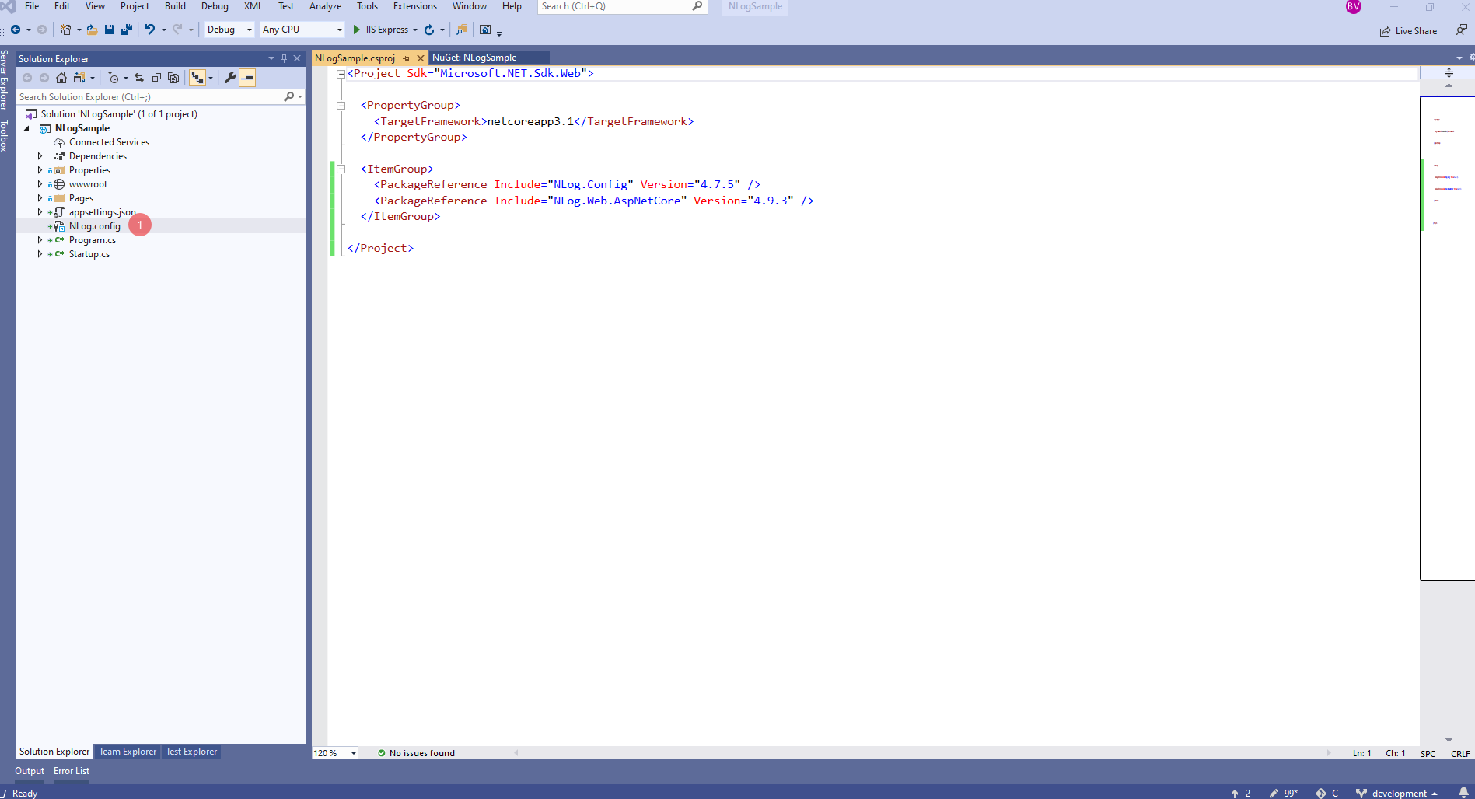
Task: Select Connected Services in Solution Explorer
Action: pyautogui.click(x=109, y=142)
